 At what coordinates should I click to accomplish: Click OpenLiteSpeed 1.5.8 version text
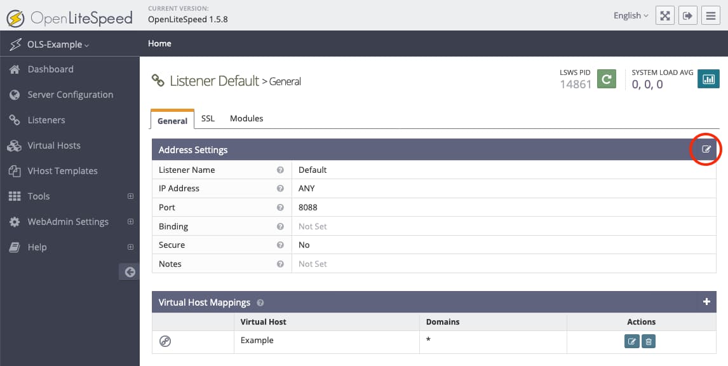pyautogui.click(x=187, y=20)
